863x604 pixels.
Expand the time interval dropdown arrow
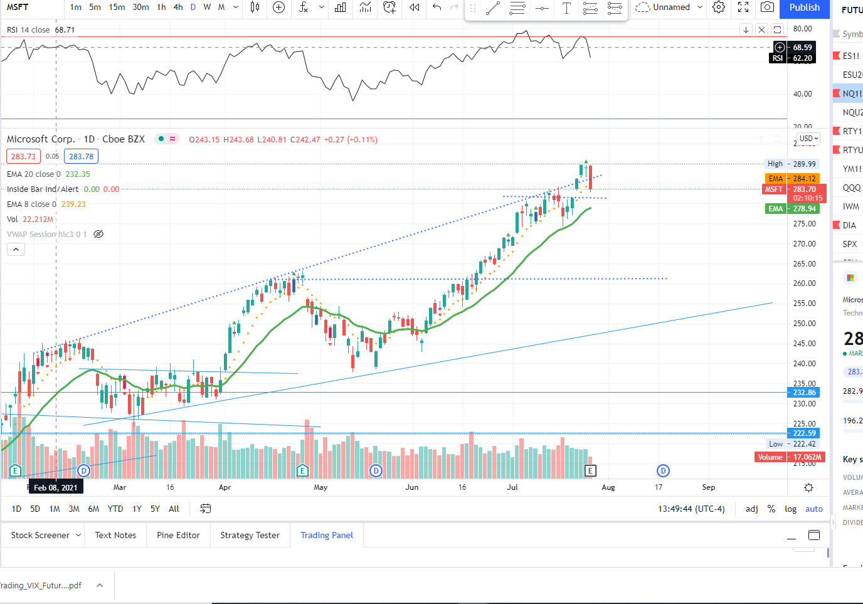coord(236,8)
